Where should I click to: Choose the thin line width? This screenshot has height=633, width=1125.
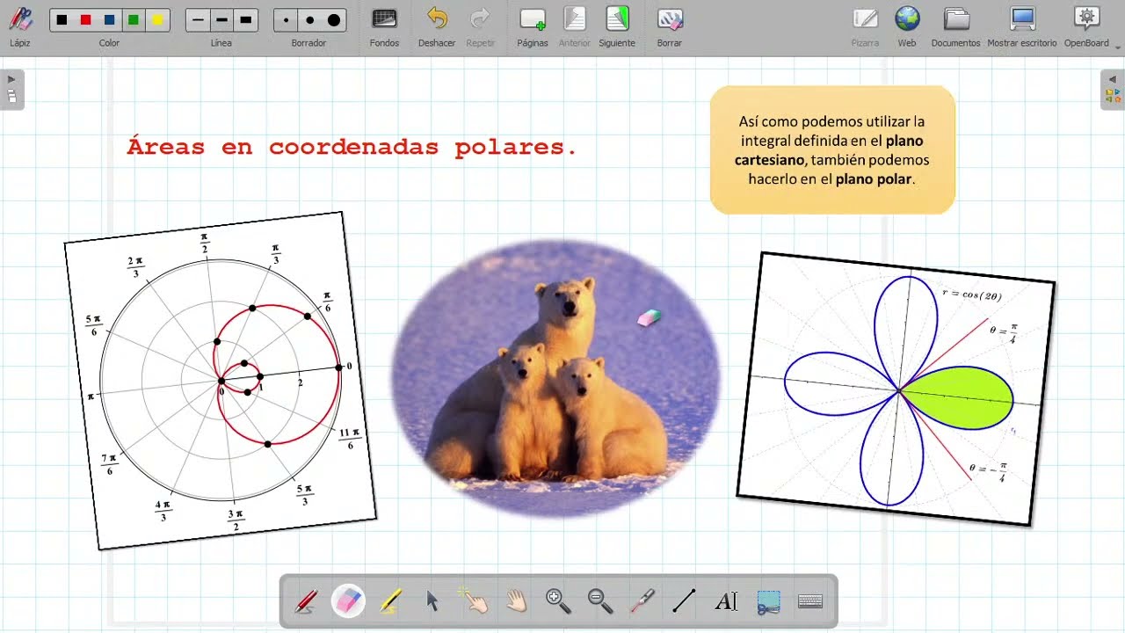point(198,19)
